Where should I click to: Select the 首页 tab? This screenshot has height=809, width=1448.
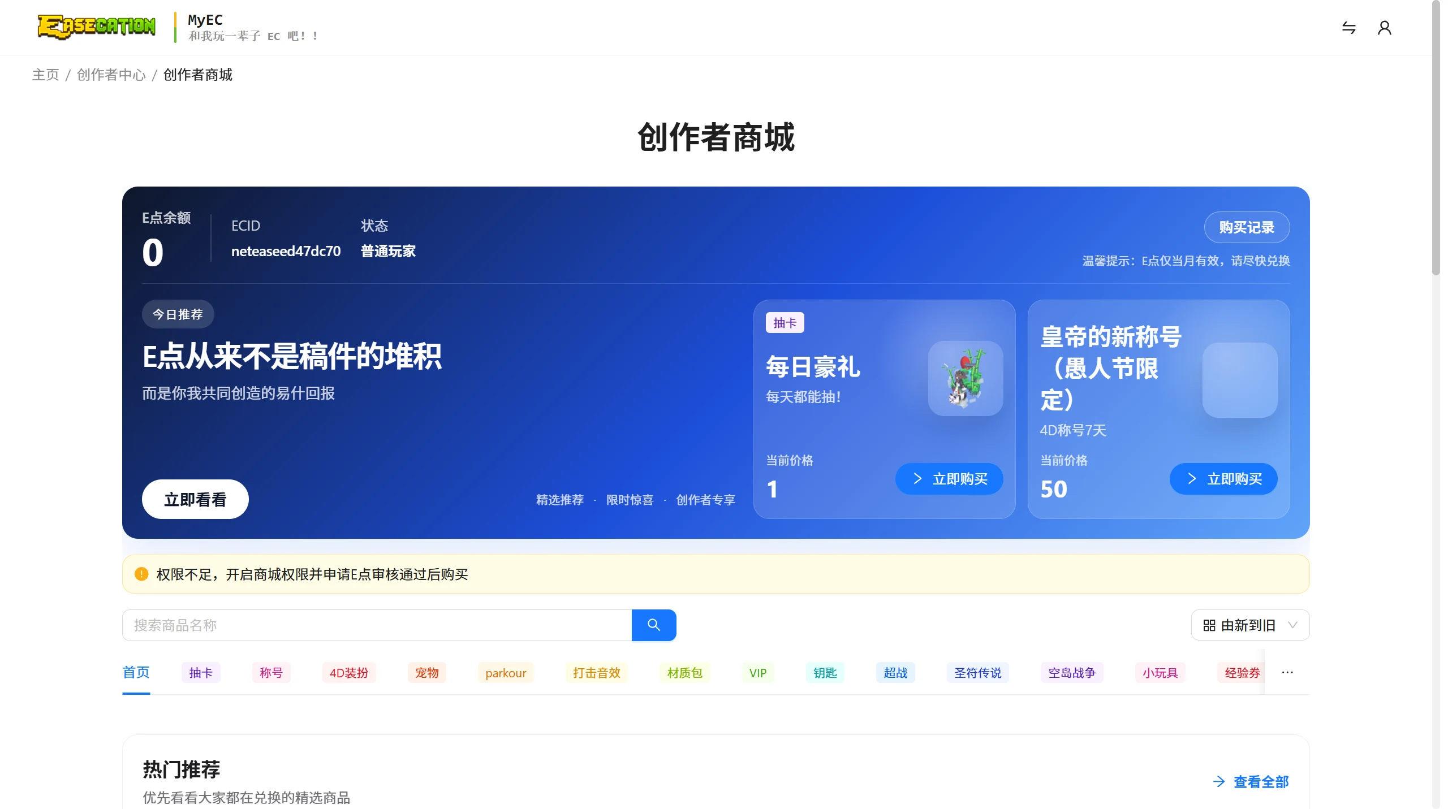(136, 672)
